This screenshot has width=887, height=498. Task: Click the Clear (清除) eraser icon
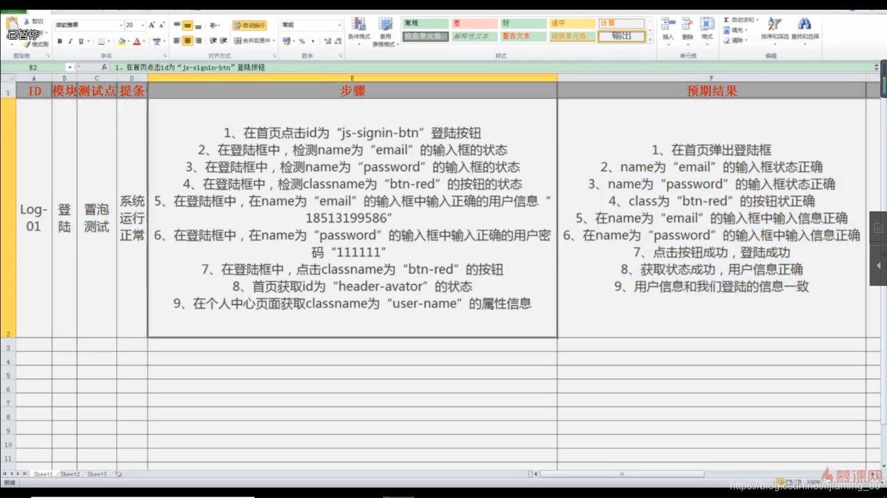[x=726, y=40]
